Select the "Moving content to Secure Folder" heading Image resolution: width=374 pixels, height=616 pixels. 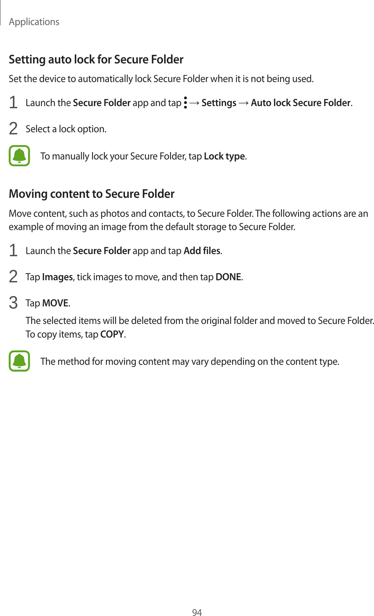point(92,194)
